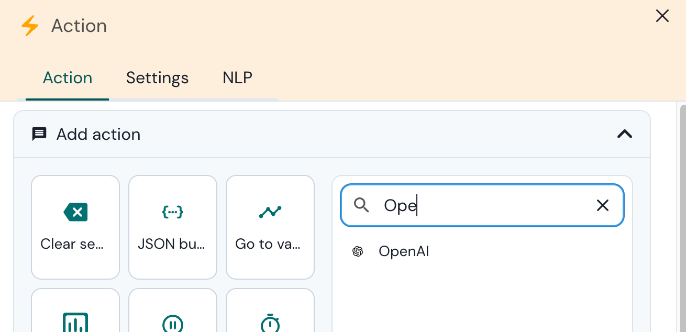Choose the Go to variable action
686x332 pixels.
coord(270,227)
